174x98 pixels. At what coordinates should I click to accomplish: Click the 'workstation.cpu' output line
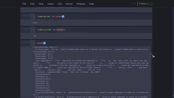(x=42, y=81)
